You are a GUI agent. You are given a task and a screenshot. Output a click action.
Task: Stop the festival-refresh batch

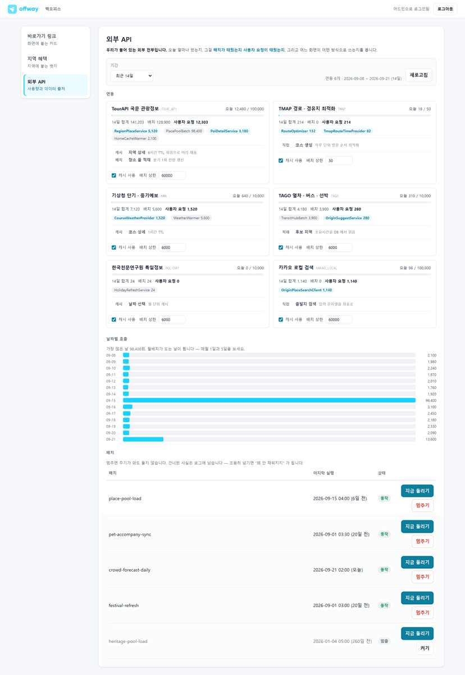[422, 613]
